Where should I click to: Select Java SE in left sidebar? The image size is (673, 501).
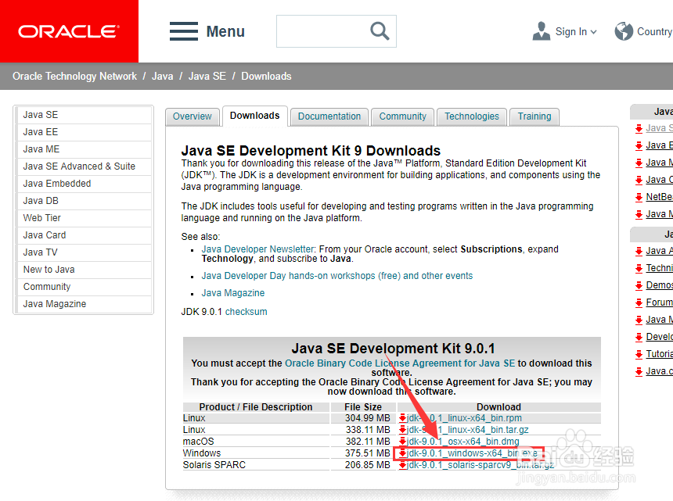[84, 115]
